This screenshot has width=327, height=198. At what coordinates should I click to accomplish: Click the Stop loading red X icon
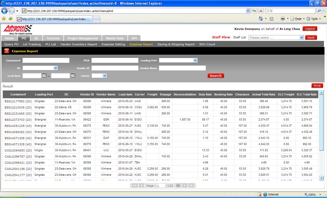pos(261,11)
